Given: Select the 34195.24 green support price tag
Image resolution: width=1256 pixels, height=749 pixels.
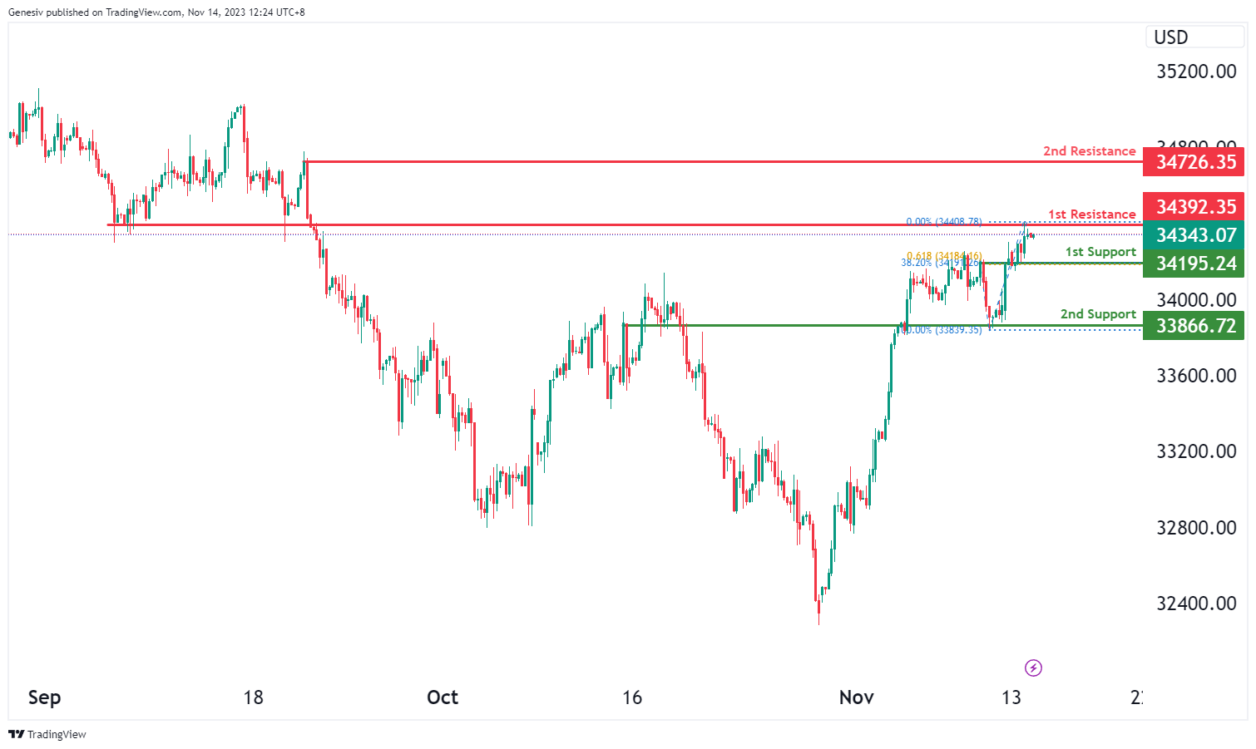Looking at the screenshot, I should click(1194, 264).
